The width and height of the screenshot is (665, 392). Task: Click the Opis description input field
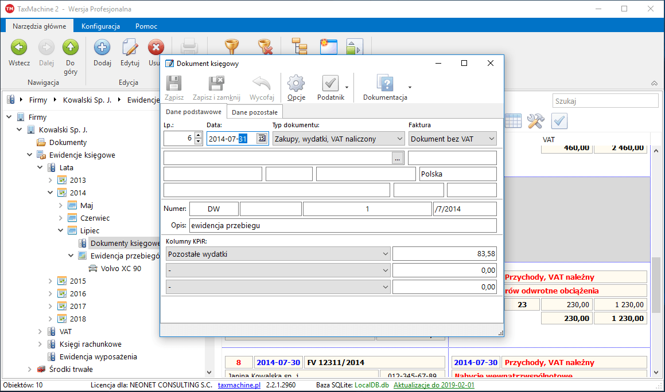click(x=343, y=226)
